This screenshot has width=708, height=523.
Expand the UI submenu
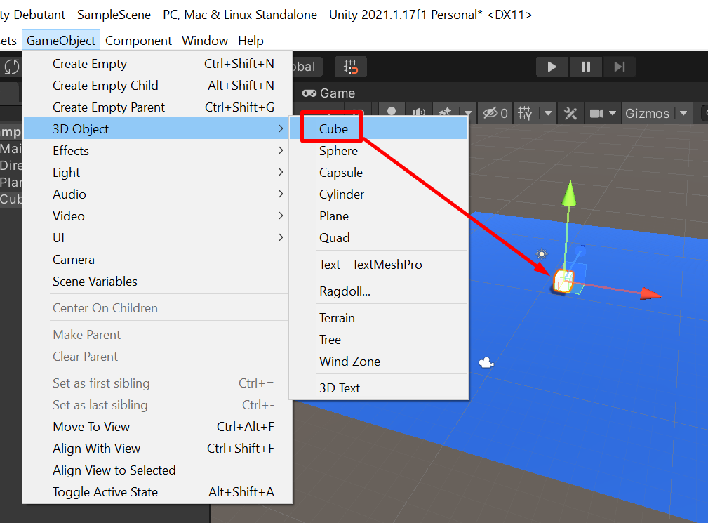point(156,237)
